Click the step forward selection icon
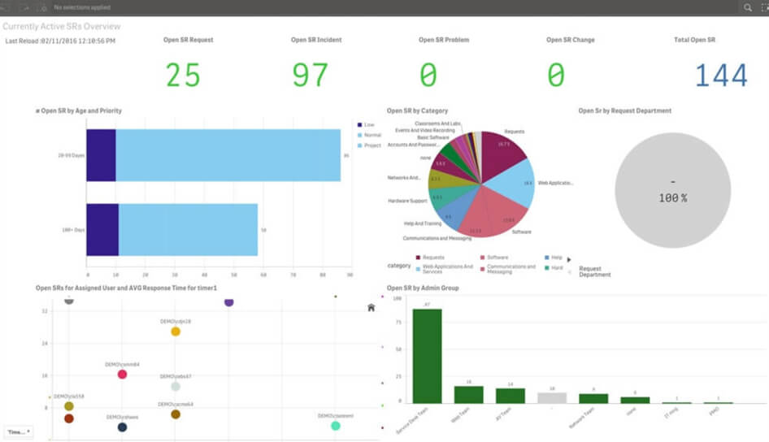Viewport: 769px width, 442px height. (x=25, y=7)
